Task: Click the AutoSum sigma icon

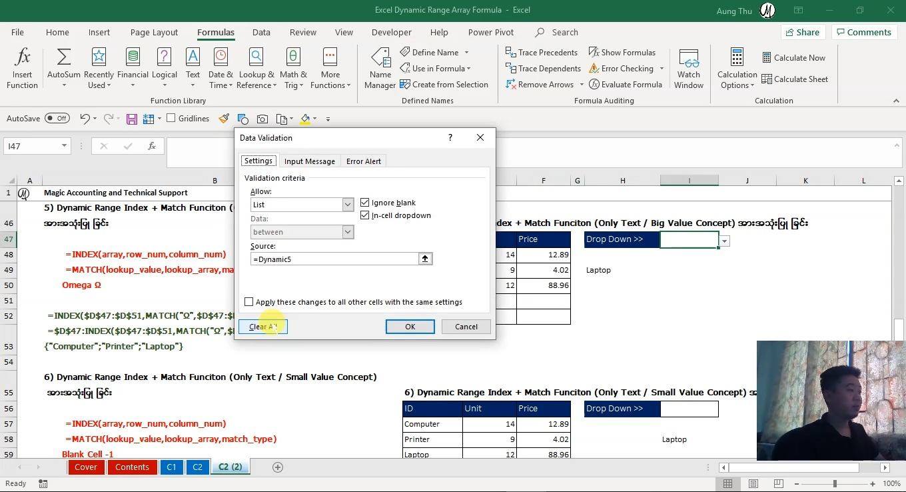Action: click(x=64, y=57)
